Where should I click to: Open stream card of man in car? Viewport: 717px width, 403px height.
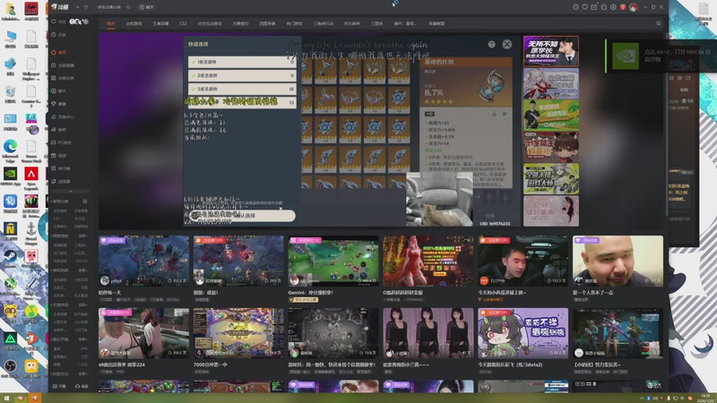tap(523, 261)
